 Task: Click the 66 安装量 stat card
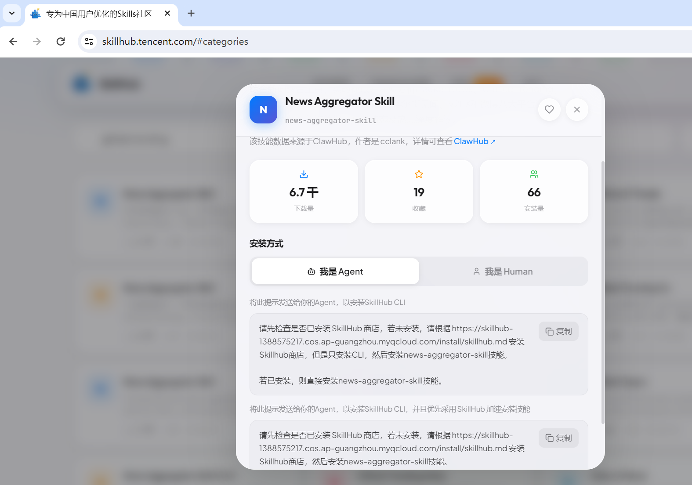point(534,192)
